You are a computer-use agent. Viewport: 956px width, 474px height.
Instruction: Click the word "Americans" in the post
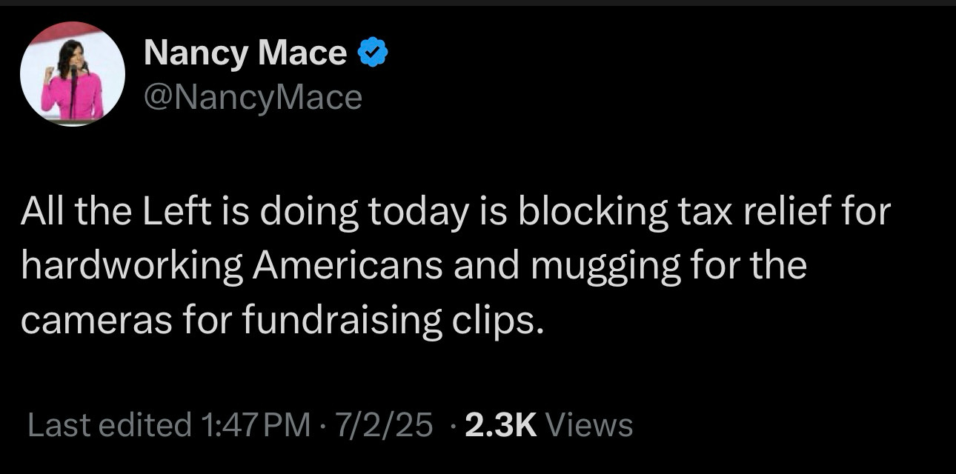(x=348, y=266)
